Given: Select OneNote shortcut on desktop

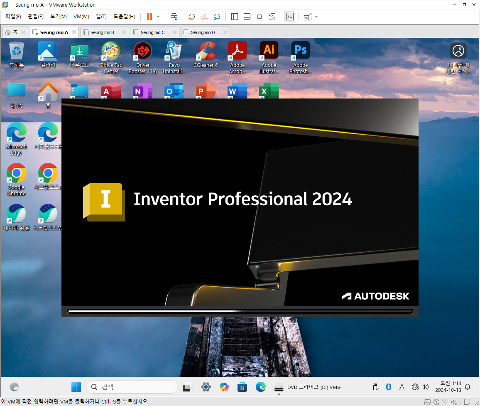Looking at the screenshot, I should pos(142,91).
